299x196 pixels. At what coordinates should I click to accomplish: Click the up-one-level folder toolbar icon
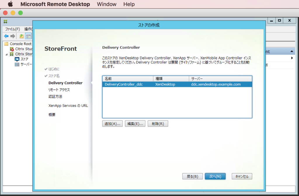pyautogui.click(x=22, y=36)
